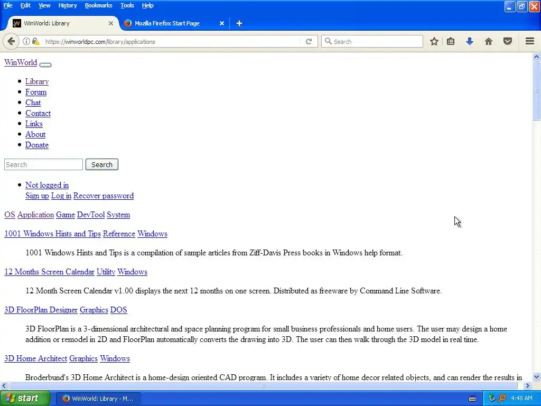
Task: Go to Firefox home page icon
Action: [x=489, y=41]
